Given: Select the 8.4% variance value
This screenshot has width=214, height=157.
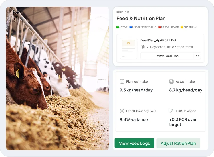Looking at the screenshot, I should (134, 120).
